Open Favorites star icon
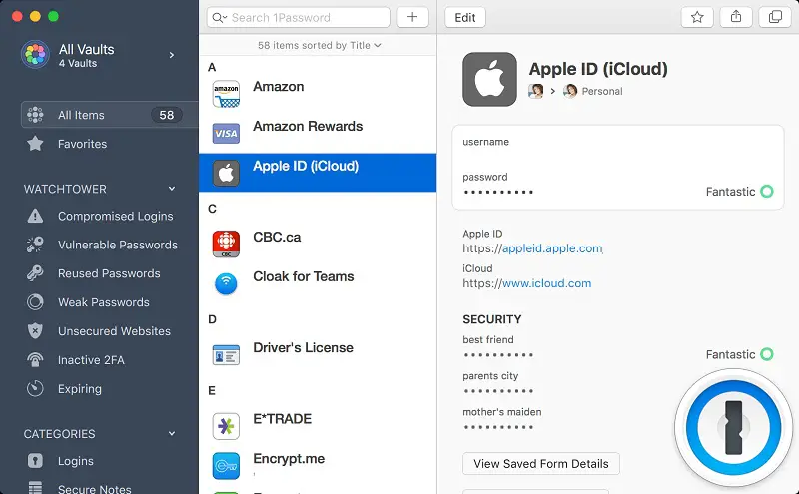Image resolution: width=799 pixels, height=494 pixels. [35, 144]
